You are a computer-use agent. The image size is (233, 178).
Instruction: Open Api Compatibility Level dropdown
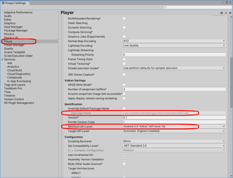pyautogui.click(x=174, y=146)
